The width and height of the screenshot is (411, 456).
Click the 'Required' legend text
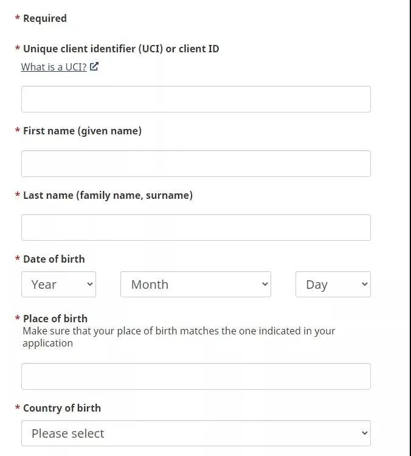(45, 18)
